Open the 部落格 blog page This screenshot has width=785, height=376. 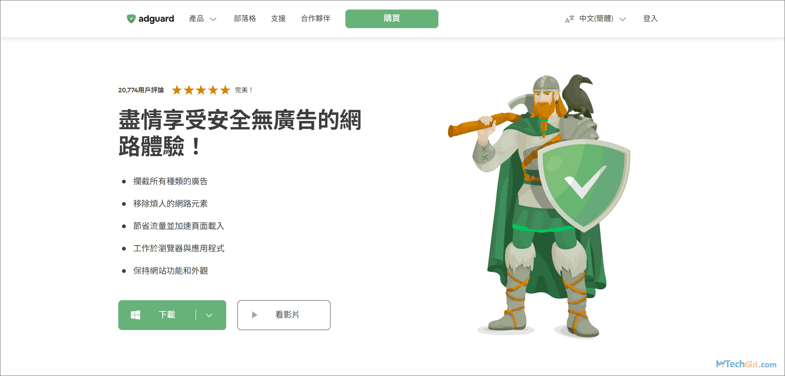tap(245, 19)
